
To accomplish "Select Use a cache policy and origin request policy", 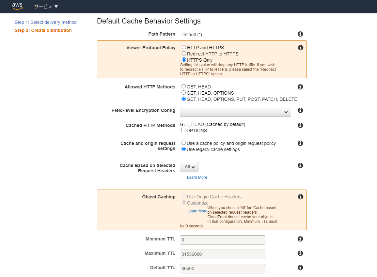I will click(183, 143).
